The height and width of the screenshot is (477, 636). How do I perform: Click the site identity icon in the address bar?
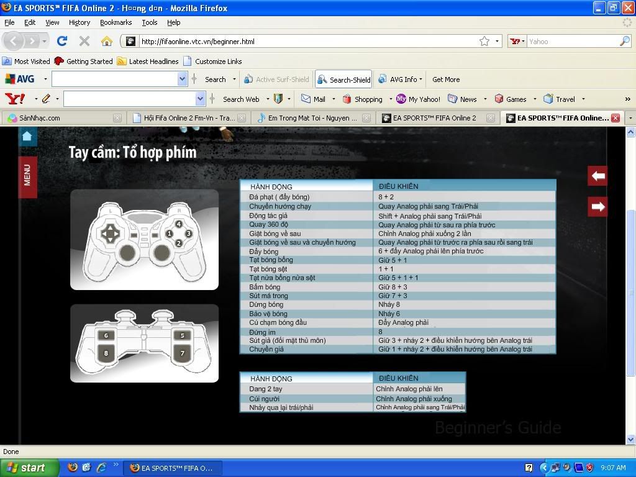pyautogui.click(x=130, y=41)
